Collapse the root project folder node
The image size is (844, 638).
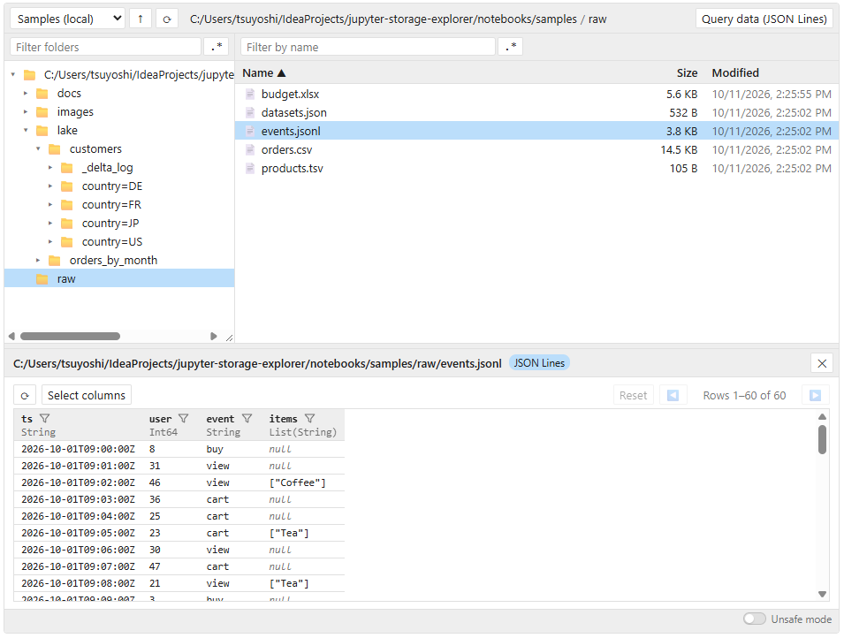[13, 75]
